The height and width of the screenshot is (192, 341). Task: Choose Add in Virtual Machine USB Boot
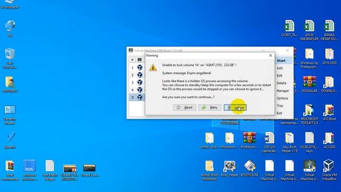(280, 68)
